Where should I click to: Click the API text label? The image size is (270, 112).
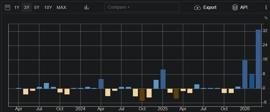click(x=244, y=8)
